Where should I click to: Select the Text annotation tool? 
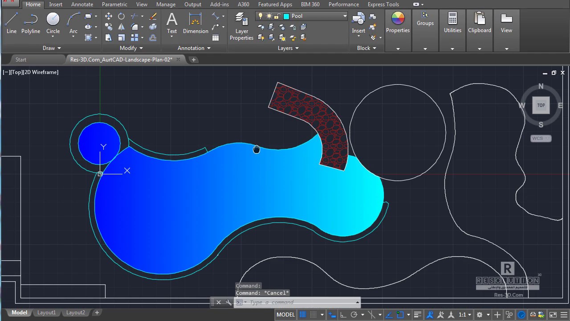(172, 24)
